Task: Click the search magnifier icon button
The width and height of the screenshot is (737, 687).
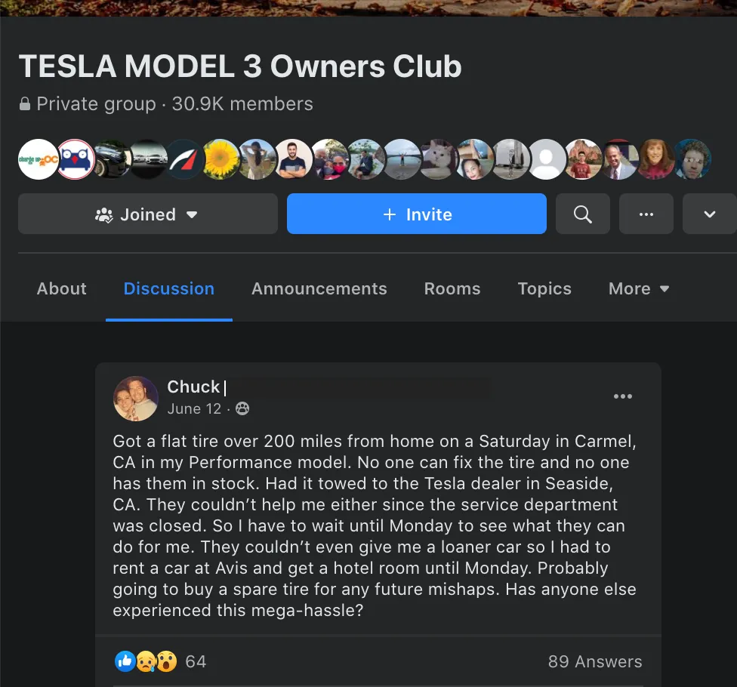Action: (582, 214)
